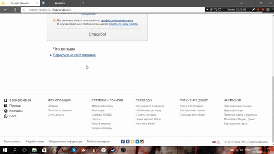Open Виртуальная карта link

235,124
